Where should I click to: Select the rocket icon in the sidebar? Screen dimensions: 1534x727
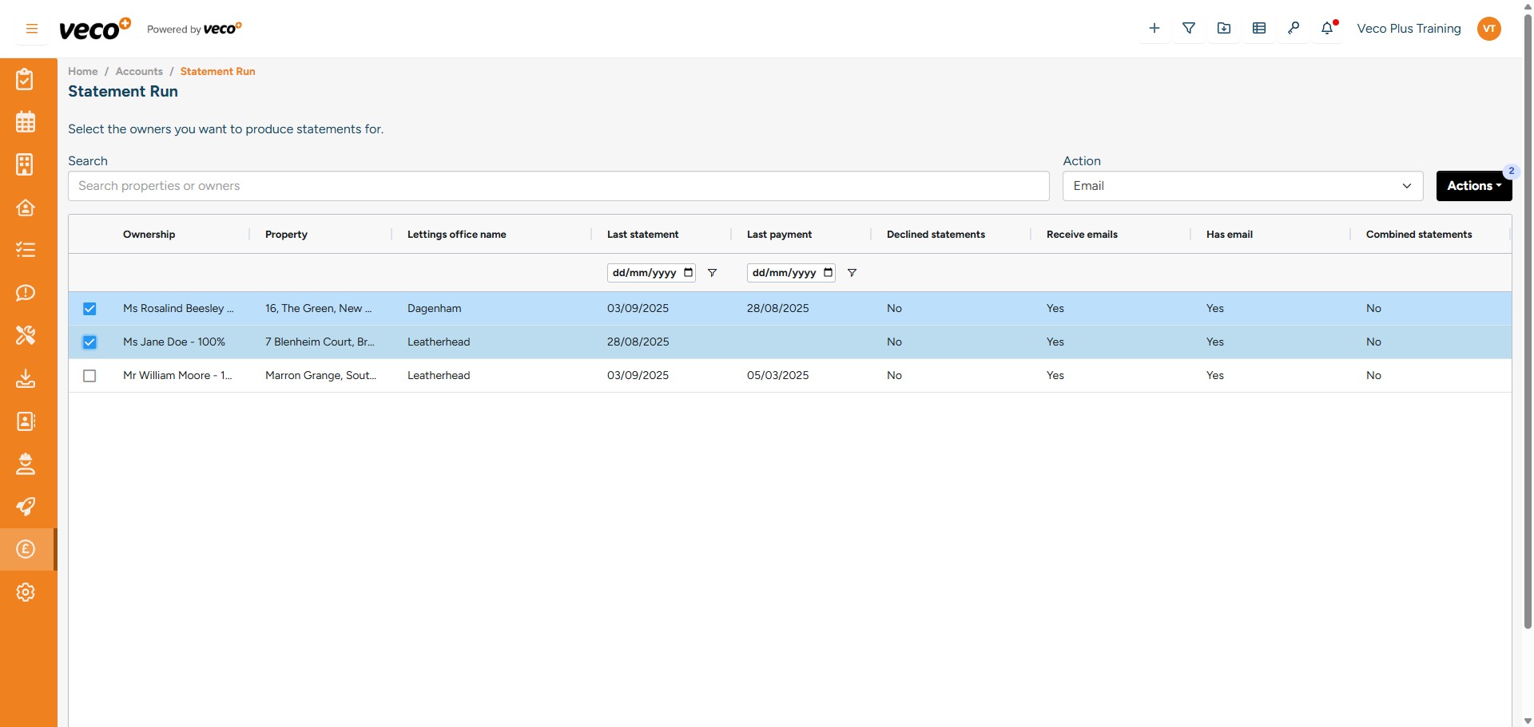click(26, 507)
